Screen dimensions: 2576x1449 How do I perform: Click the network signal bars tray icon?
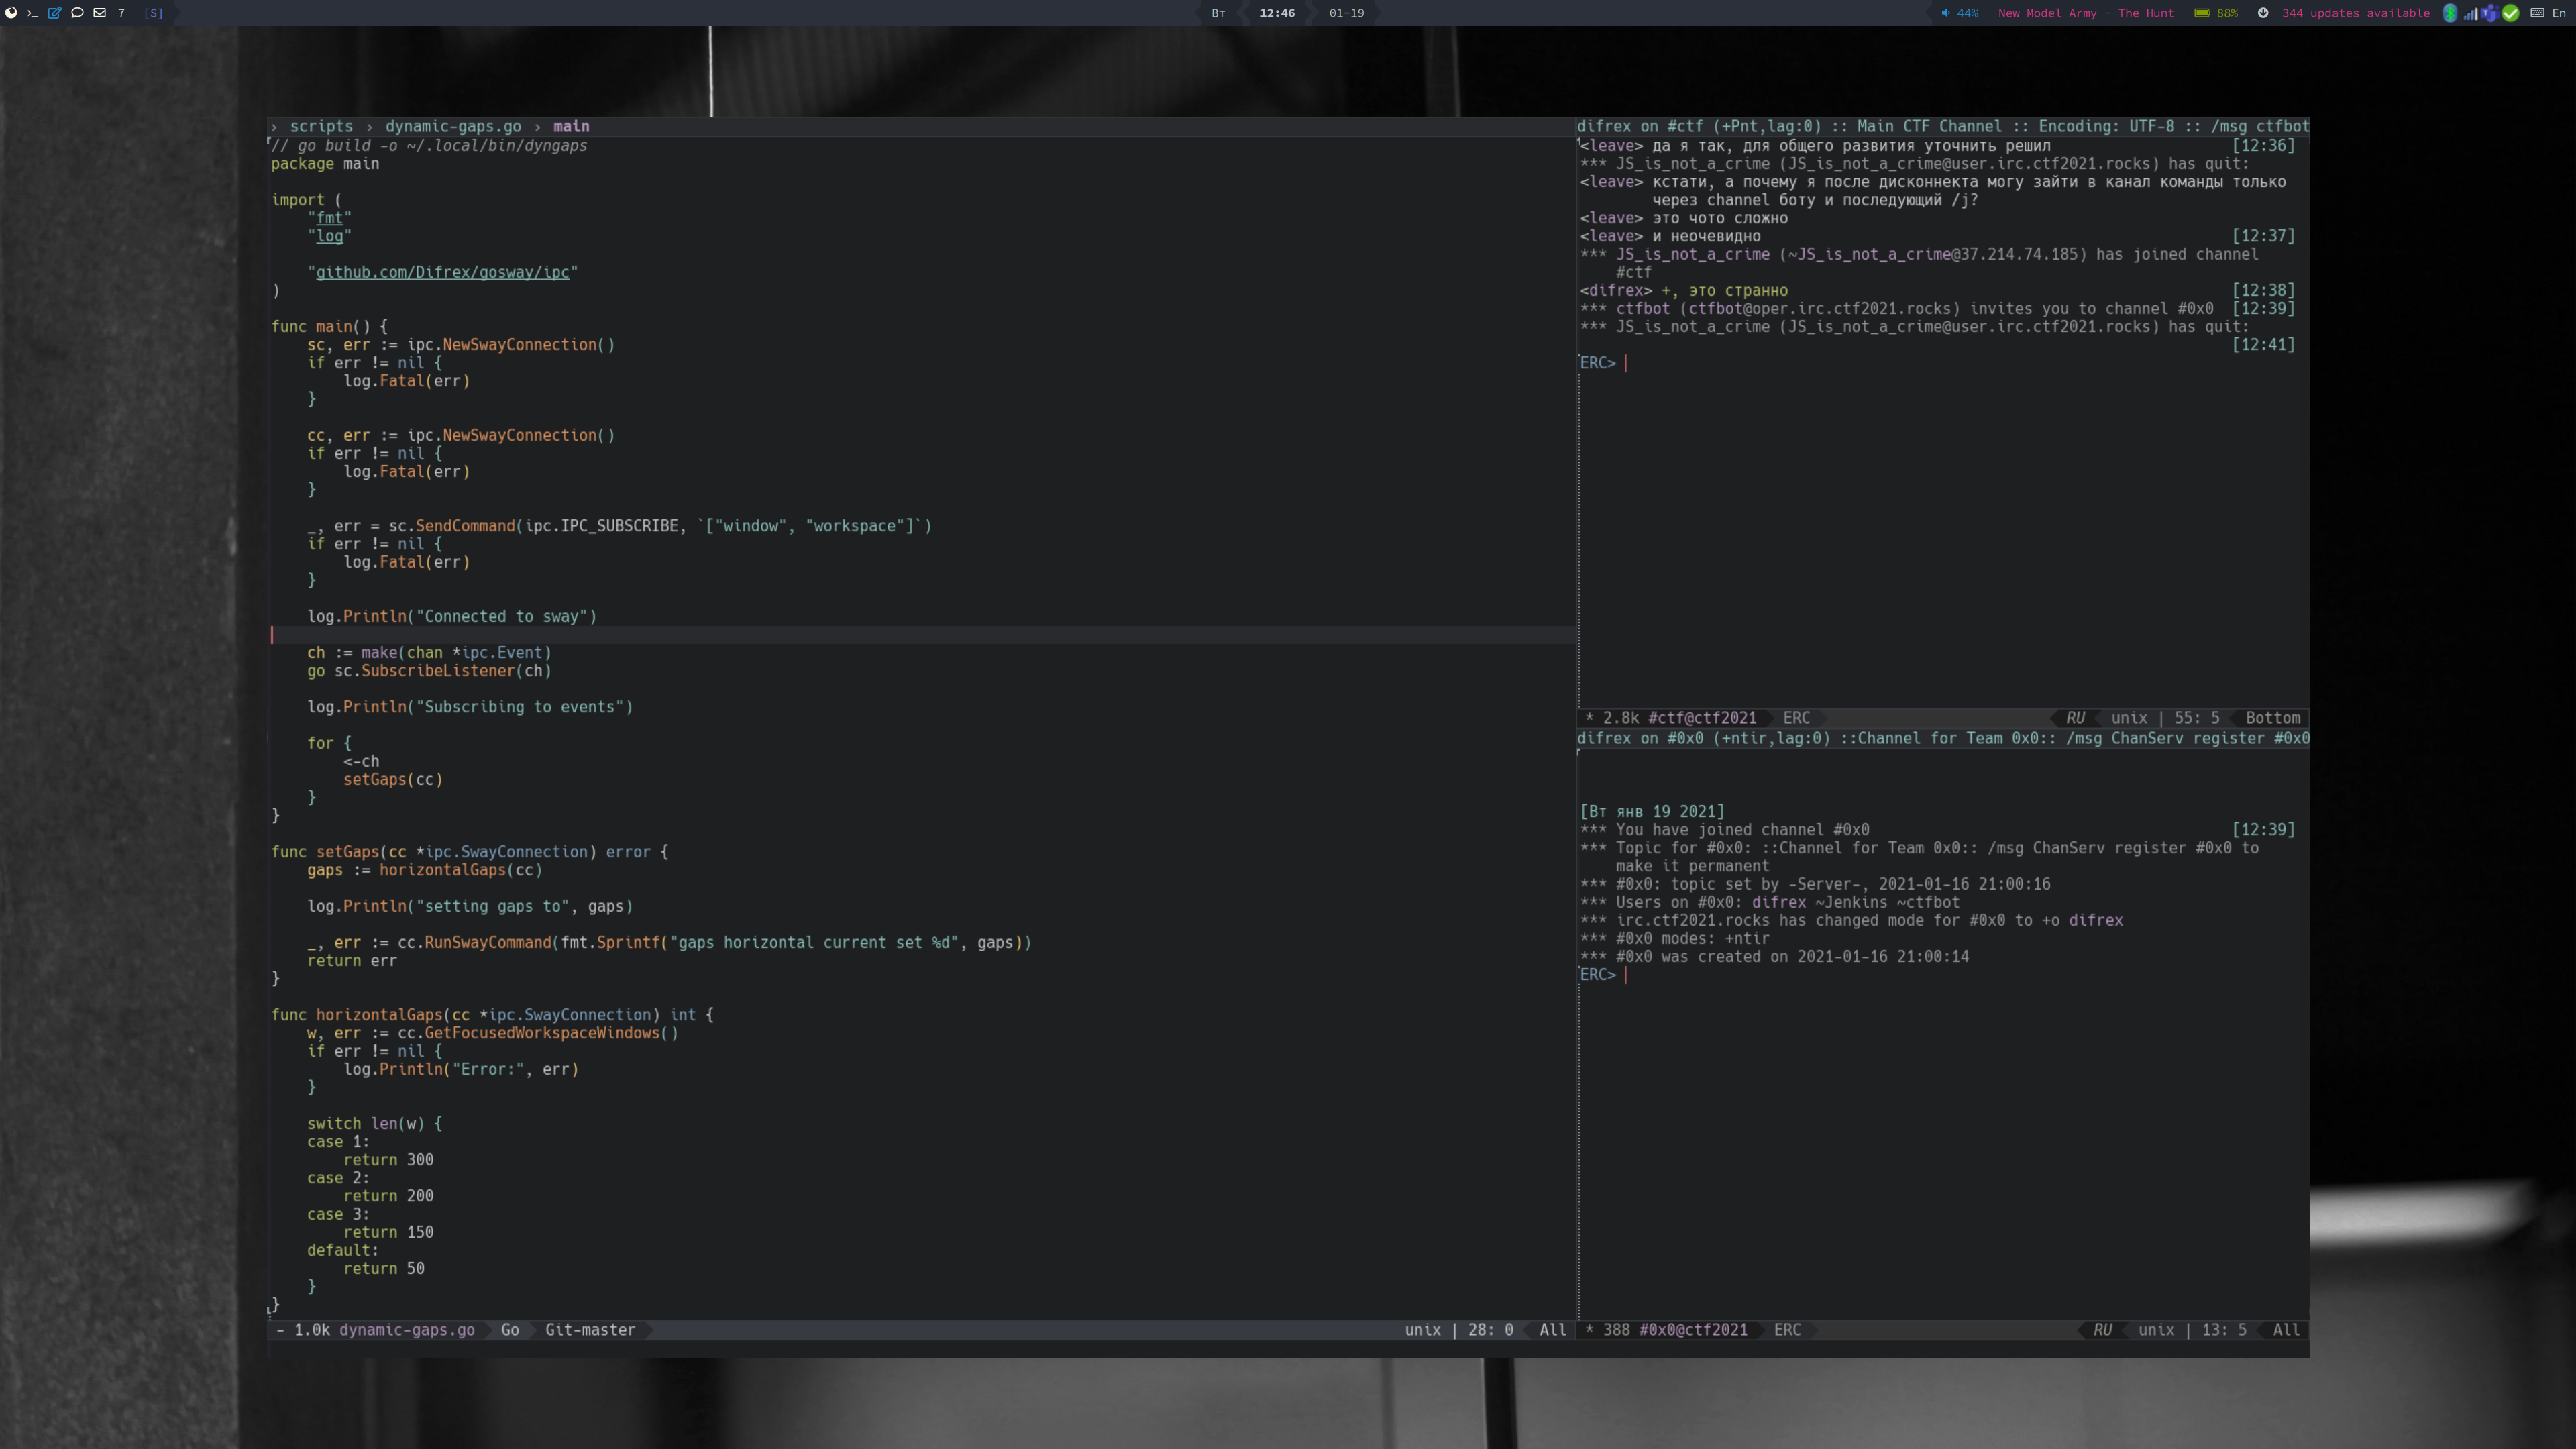coord(2470,13)
